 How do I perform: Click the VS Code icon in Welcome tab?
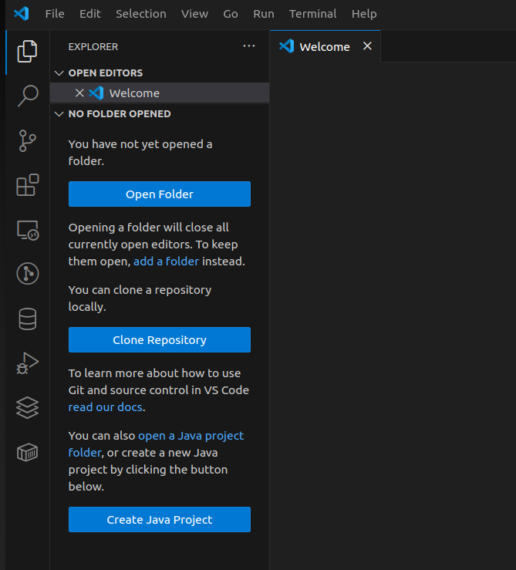click(x=287, y=46)
